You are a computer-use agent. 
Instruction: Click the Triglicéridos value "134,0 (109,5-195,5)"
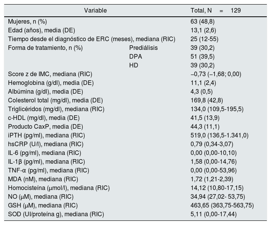(217, 109)
